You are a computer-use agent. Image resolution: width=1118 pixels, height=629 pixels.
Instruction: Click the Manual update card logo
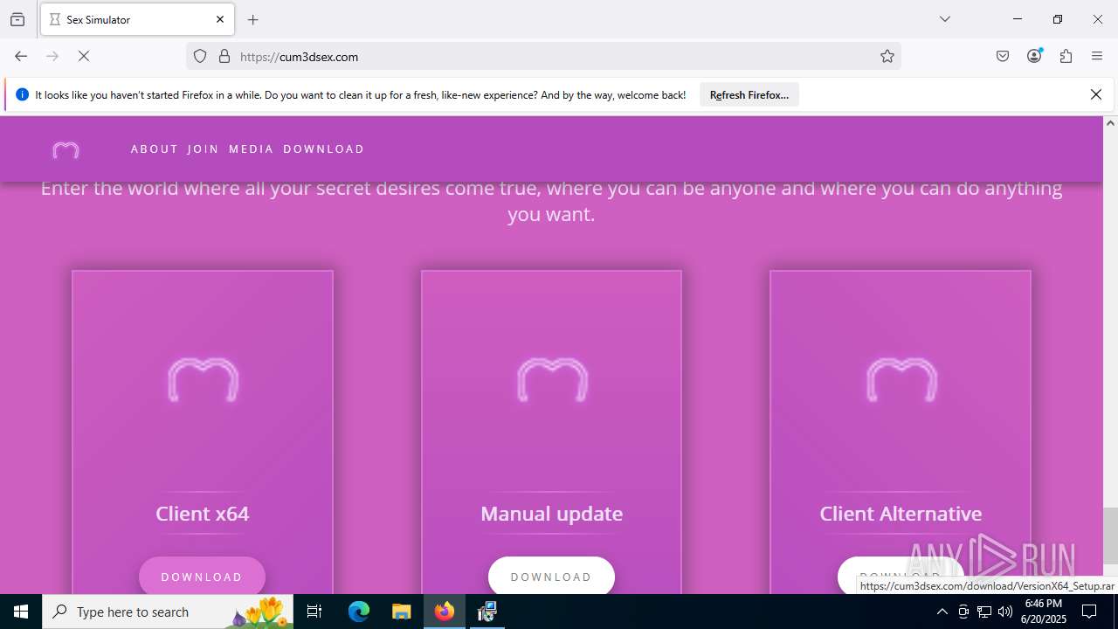[x=552, y=379]
